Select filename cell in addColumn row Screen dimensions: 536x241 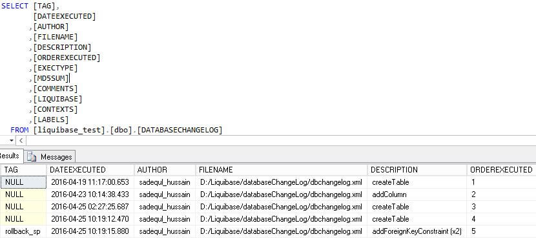coord(282,194)
